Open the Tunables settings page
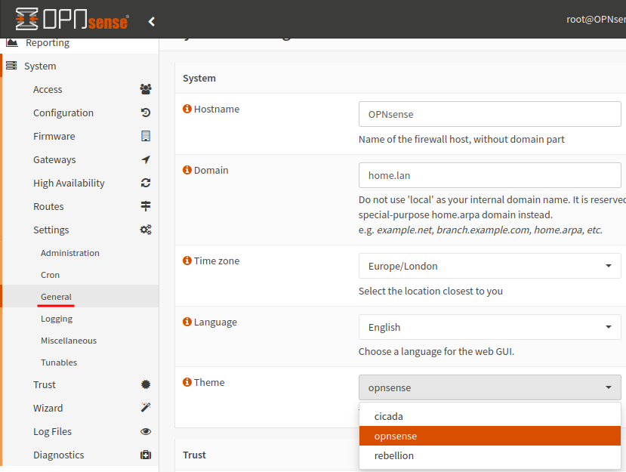The height and width of the screenshot is (472, 626). pyautogui.click(x=59, y=362)
